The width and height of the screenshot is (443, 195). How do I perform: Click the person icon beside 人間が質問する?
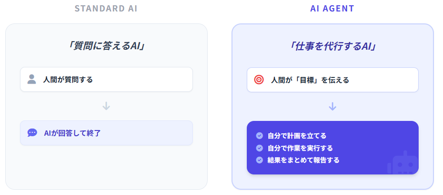click(x=32, y=79)
